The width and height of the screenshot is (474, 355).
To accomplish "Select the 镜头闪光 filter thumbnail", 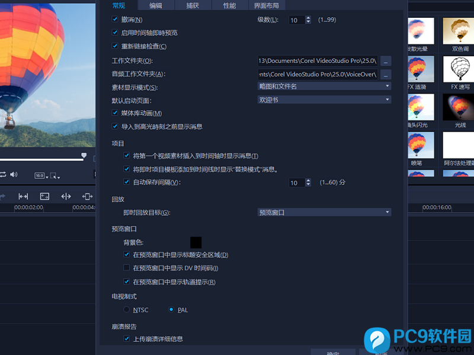I will pos(421,107).
